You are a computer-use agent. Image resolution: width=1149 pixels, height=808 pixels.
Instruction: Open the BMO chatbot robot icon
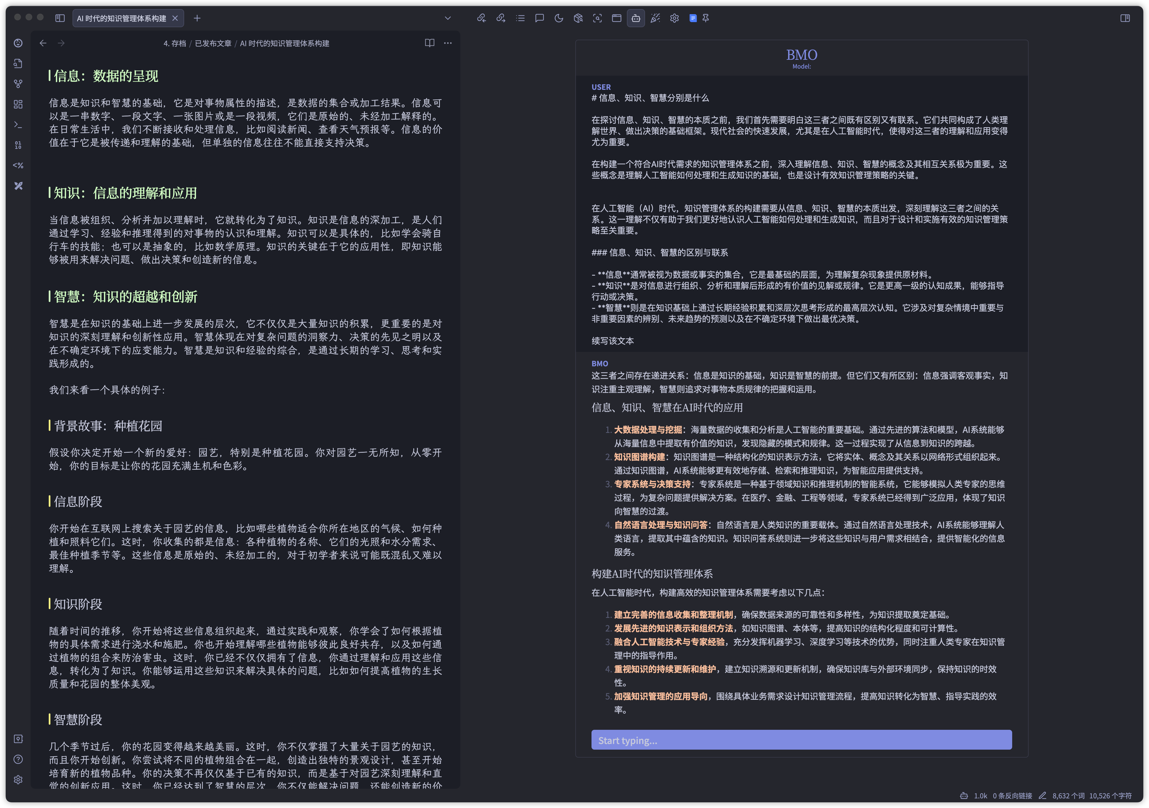click(636, 18)
